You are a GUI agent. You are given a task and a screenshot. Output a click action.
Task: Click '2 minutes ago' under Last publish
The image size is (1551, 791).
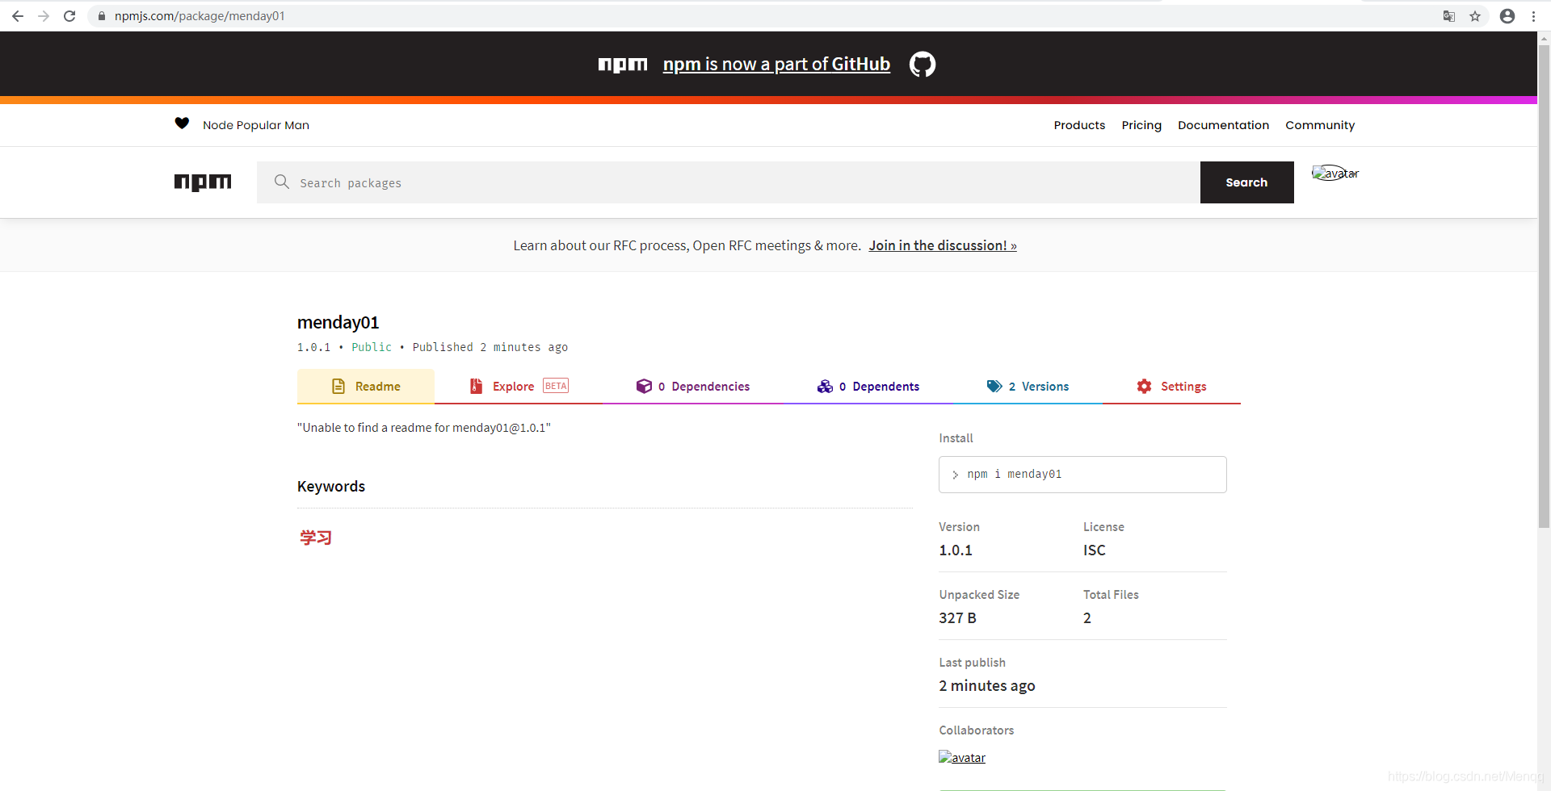[x=987, y=685]
